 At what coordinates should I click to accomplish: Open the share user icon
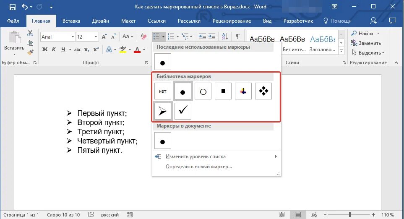coord(373,21)
